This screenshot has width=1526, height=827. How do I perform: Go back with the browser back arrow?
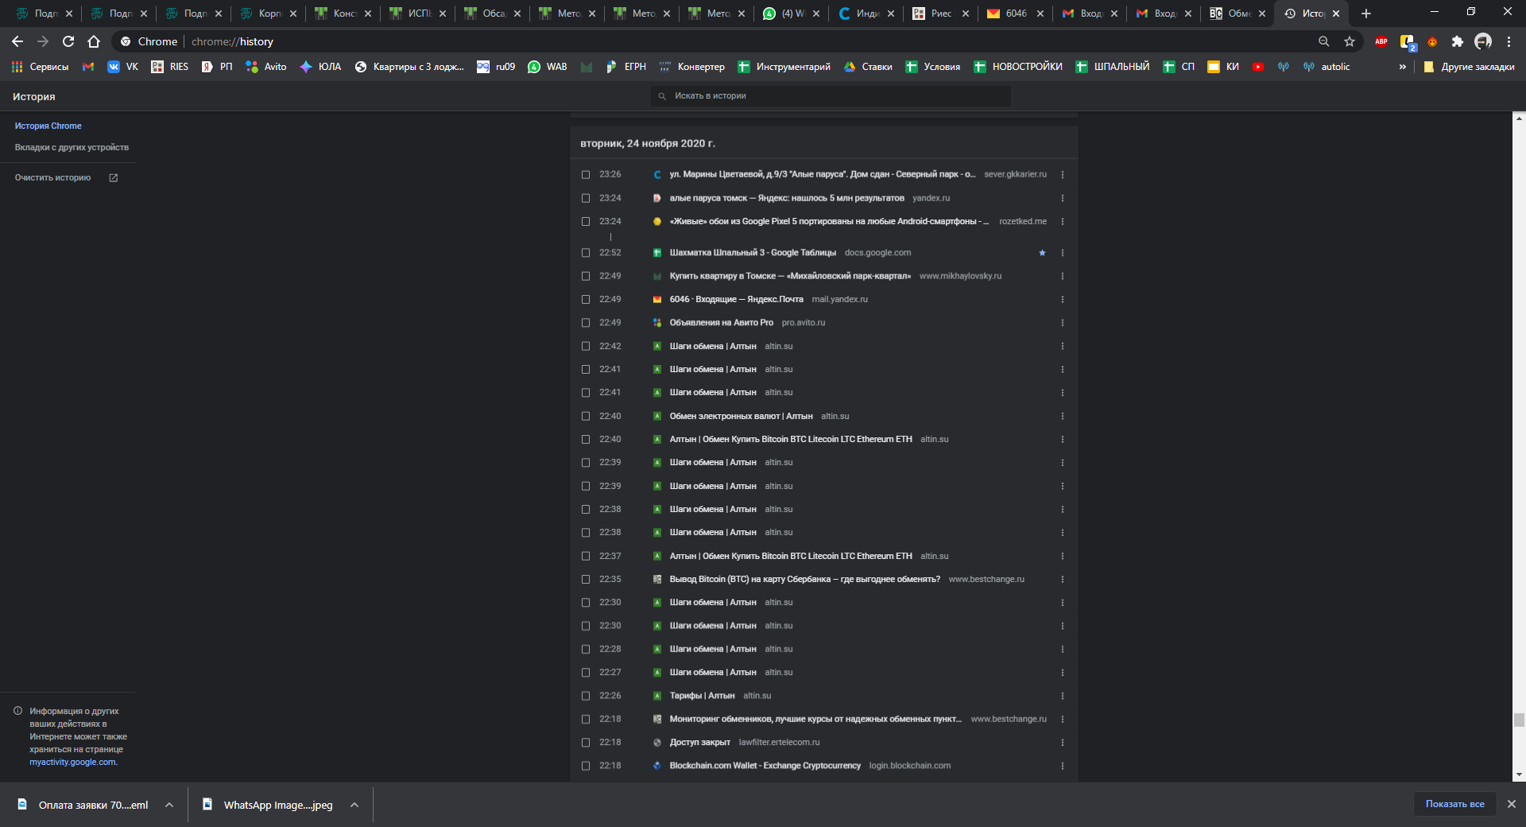point(17,41)
